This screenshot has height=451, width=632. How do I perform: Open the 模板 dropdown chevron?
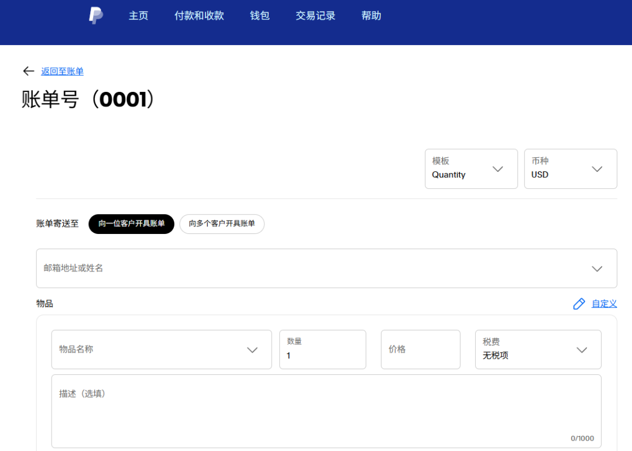498,168
